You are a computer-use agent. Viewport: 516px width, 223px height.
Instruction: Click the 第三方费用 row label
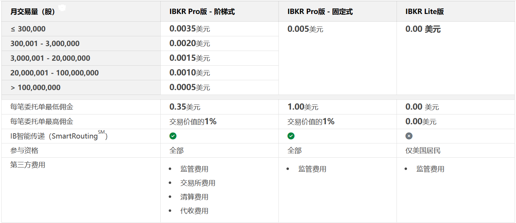[28, 165]
